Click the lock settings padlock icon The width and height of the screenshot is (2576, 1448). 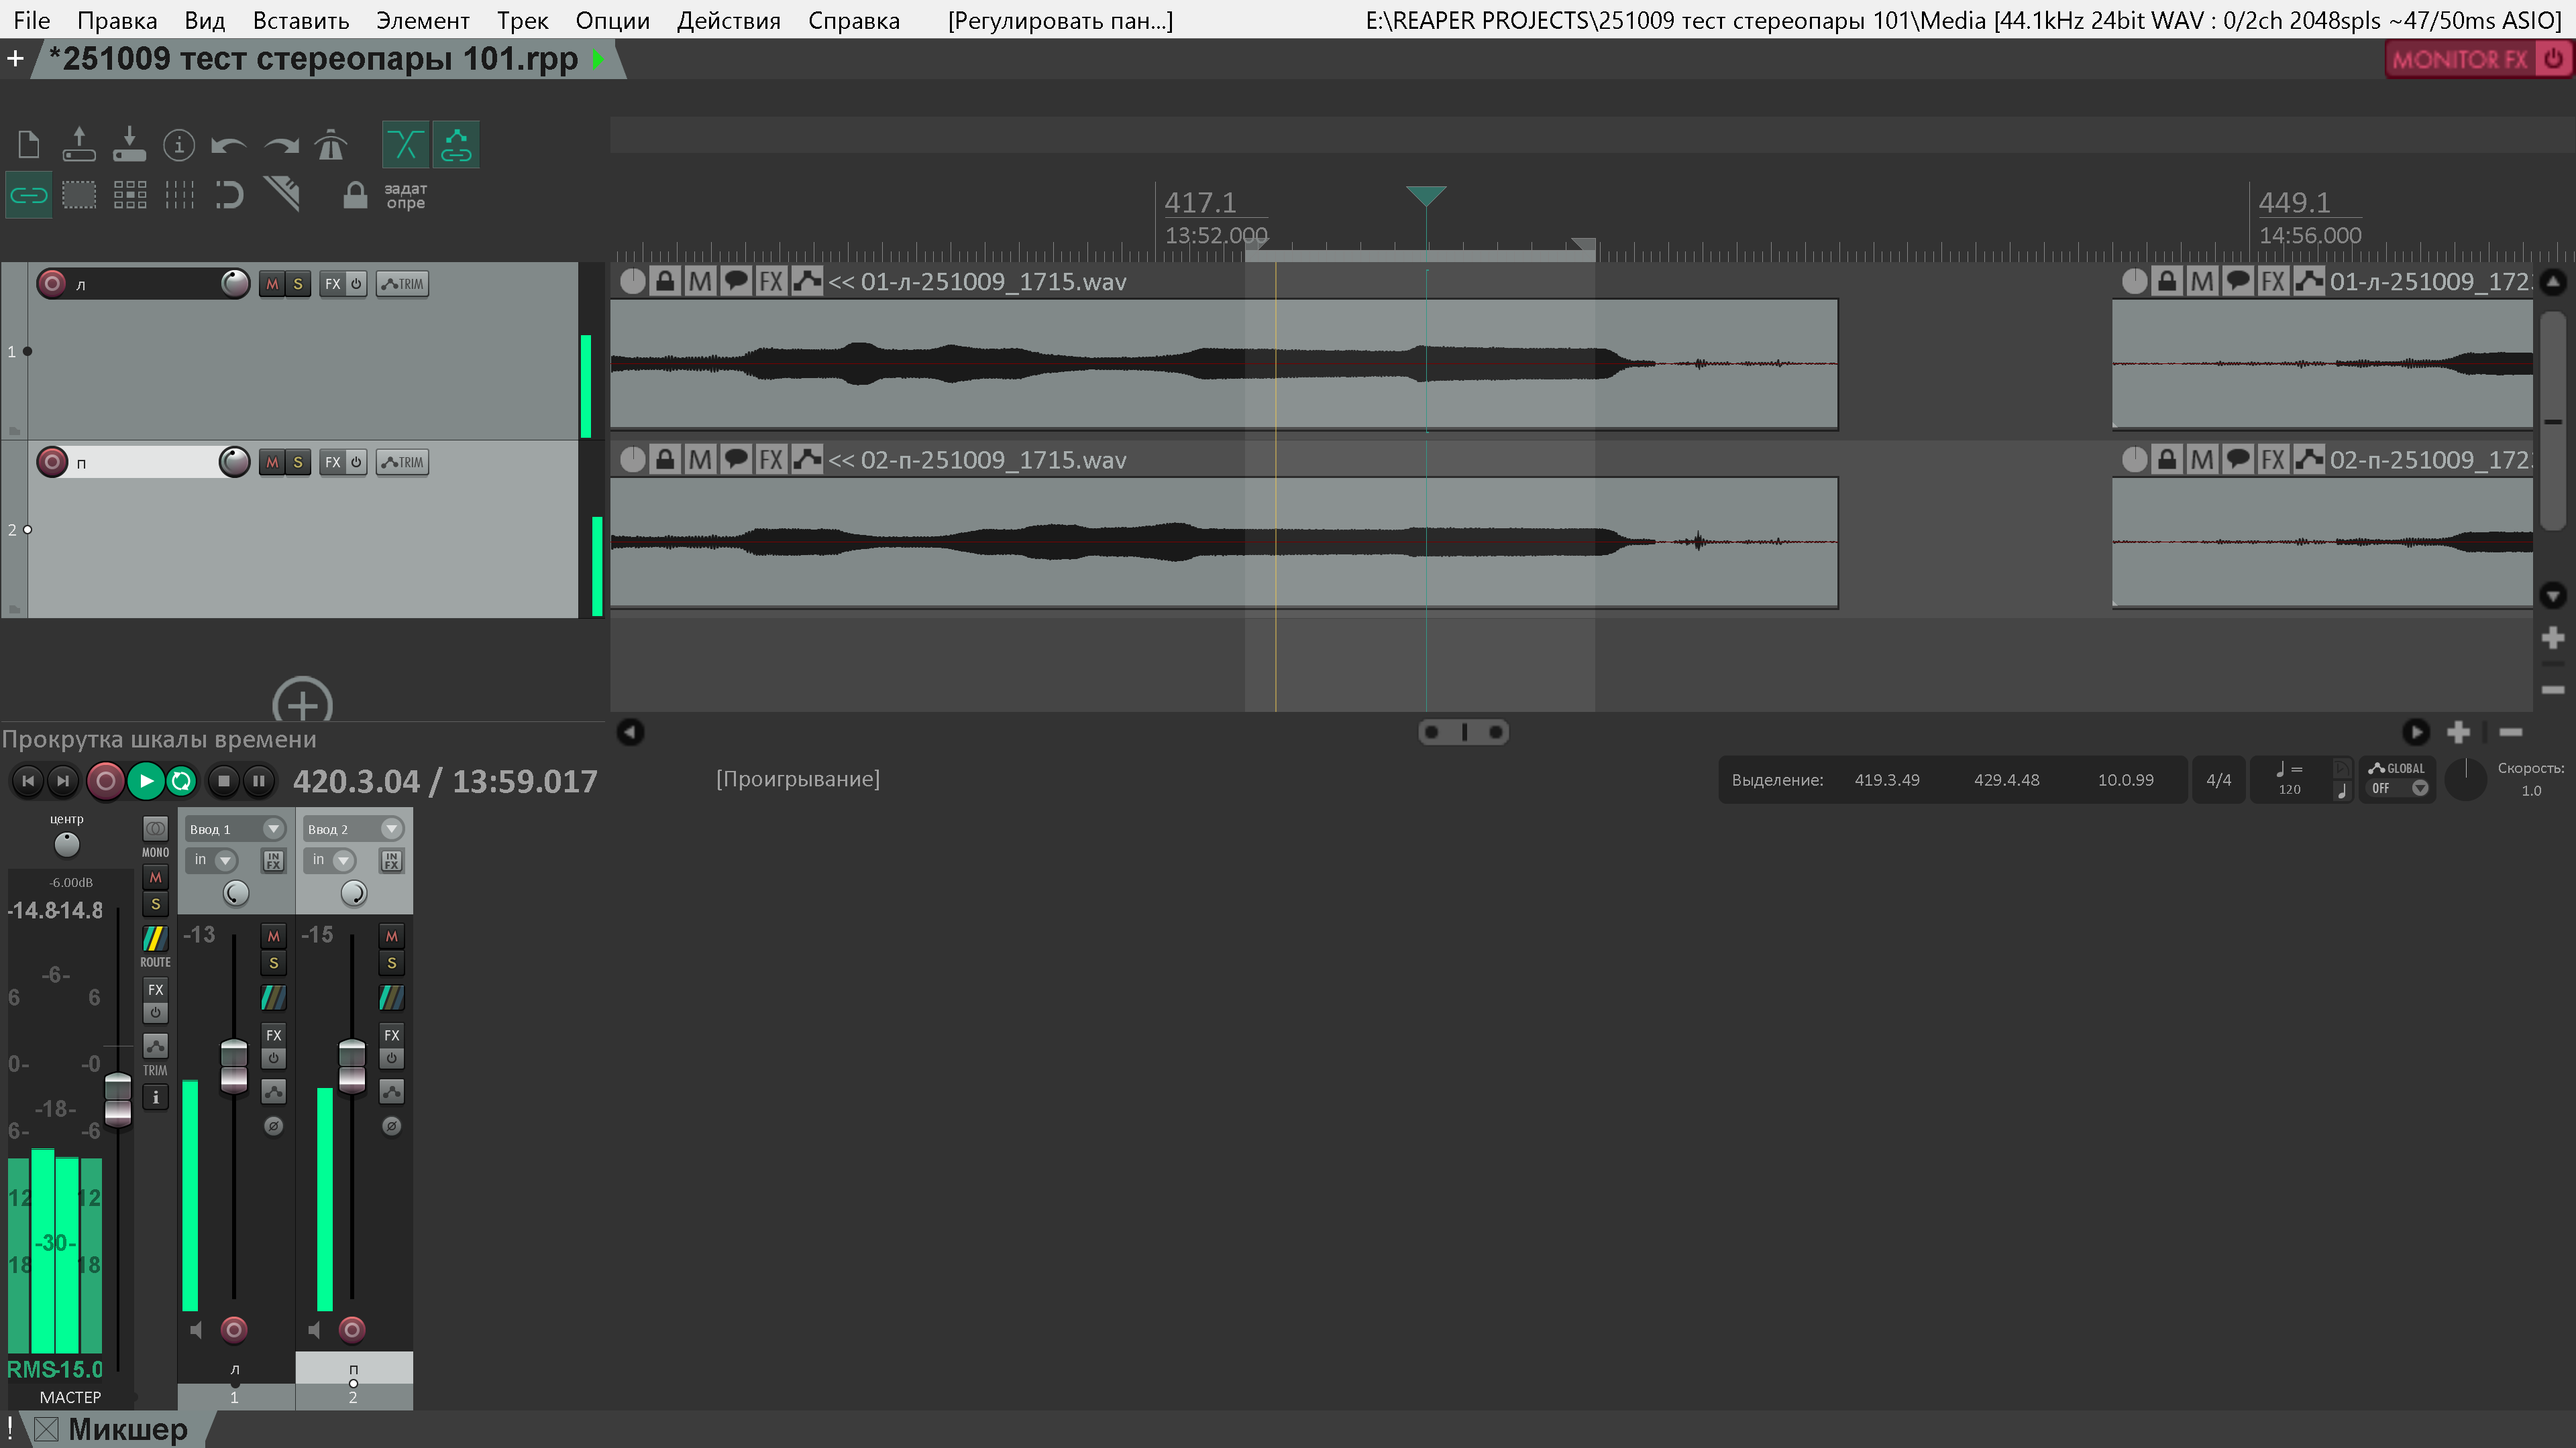(354, 195)
